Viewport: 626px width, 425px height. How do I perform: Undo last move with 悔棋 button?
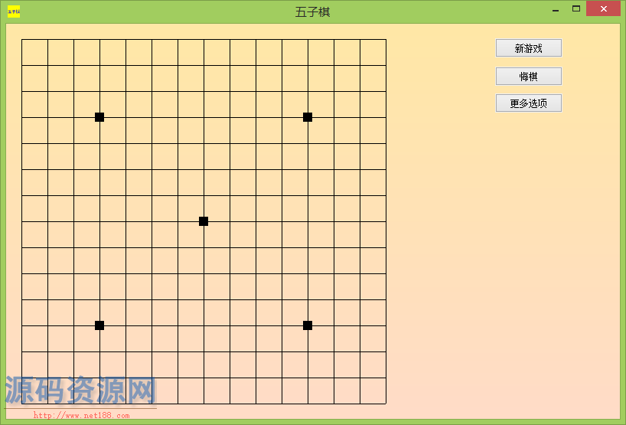529,76
